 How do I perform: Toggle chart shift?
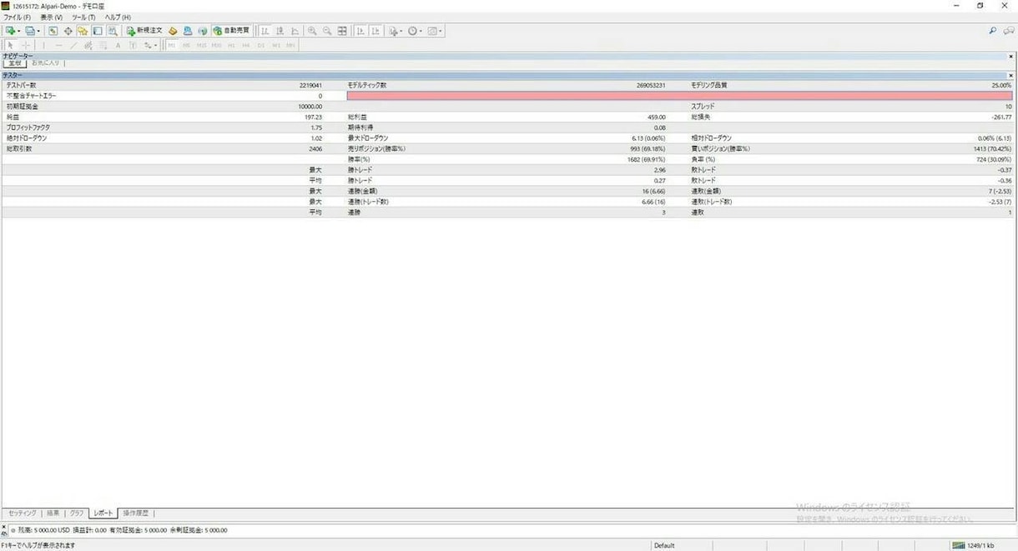pyautogui.click(x=375, y=31)
